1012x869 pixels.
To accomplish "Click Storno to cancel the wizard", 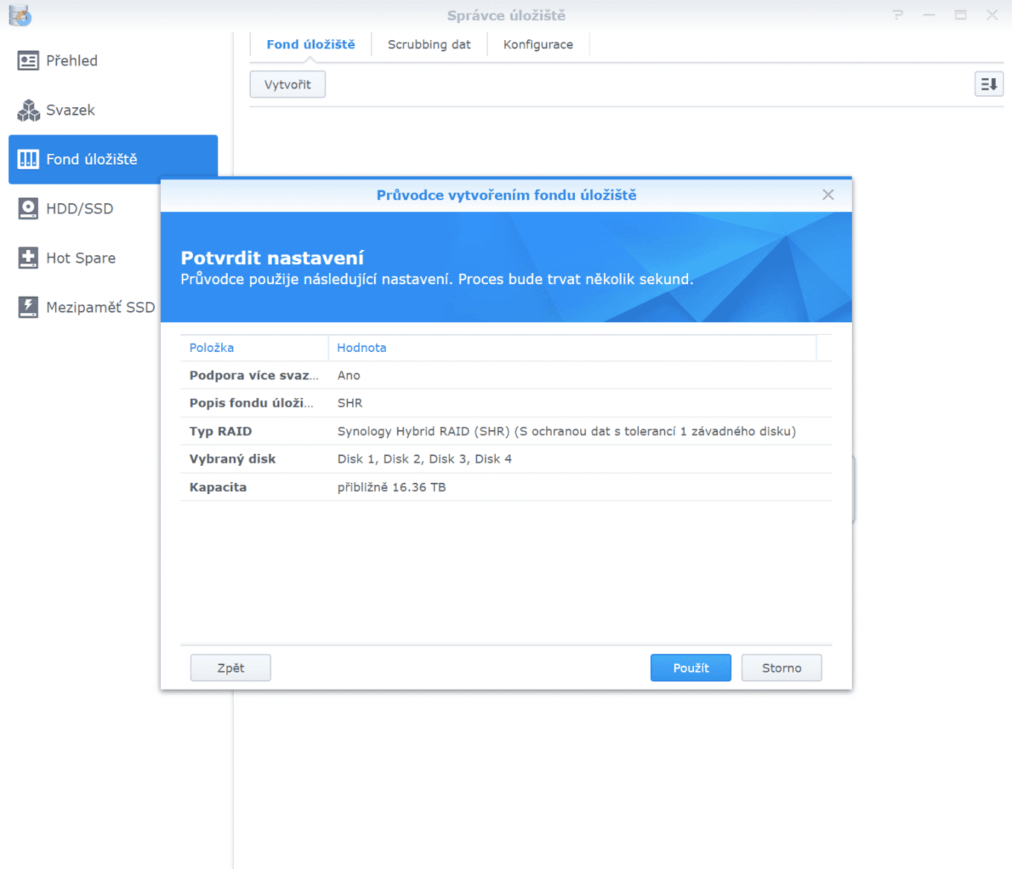I will [781, 668].
